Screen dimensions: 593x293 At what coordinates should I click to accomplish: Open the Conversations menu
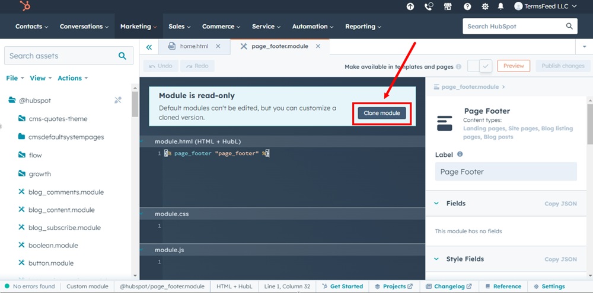[x=84, y=27]
